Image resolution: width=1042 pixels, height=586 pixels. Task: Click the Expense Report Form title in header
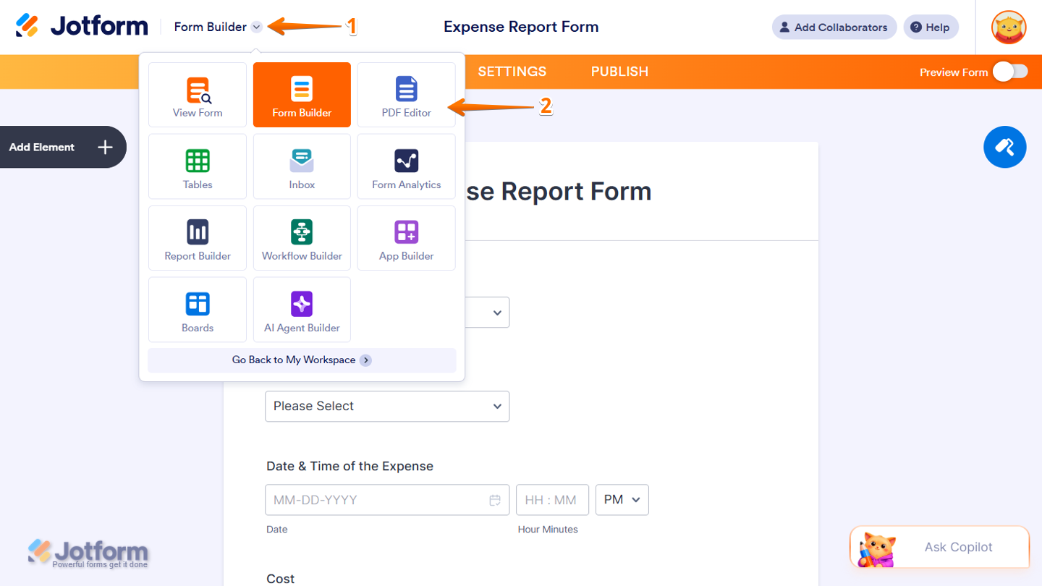coord(521,27)
